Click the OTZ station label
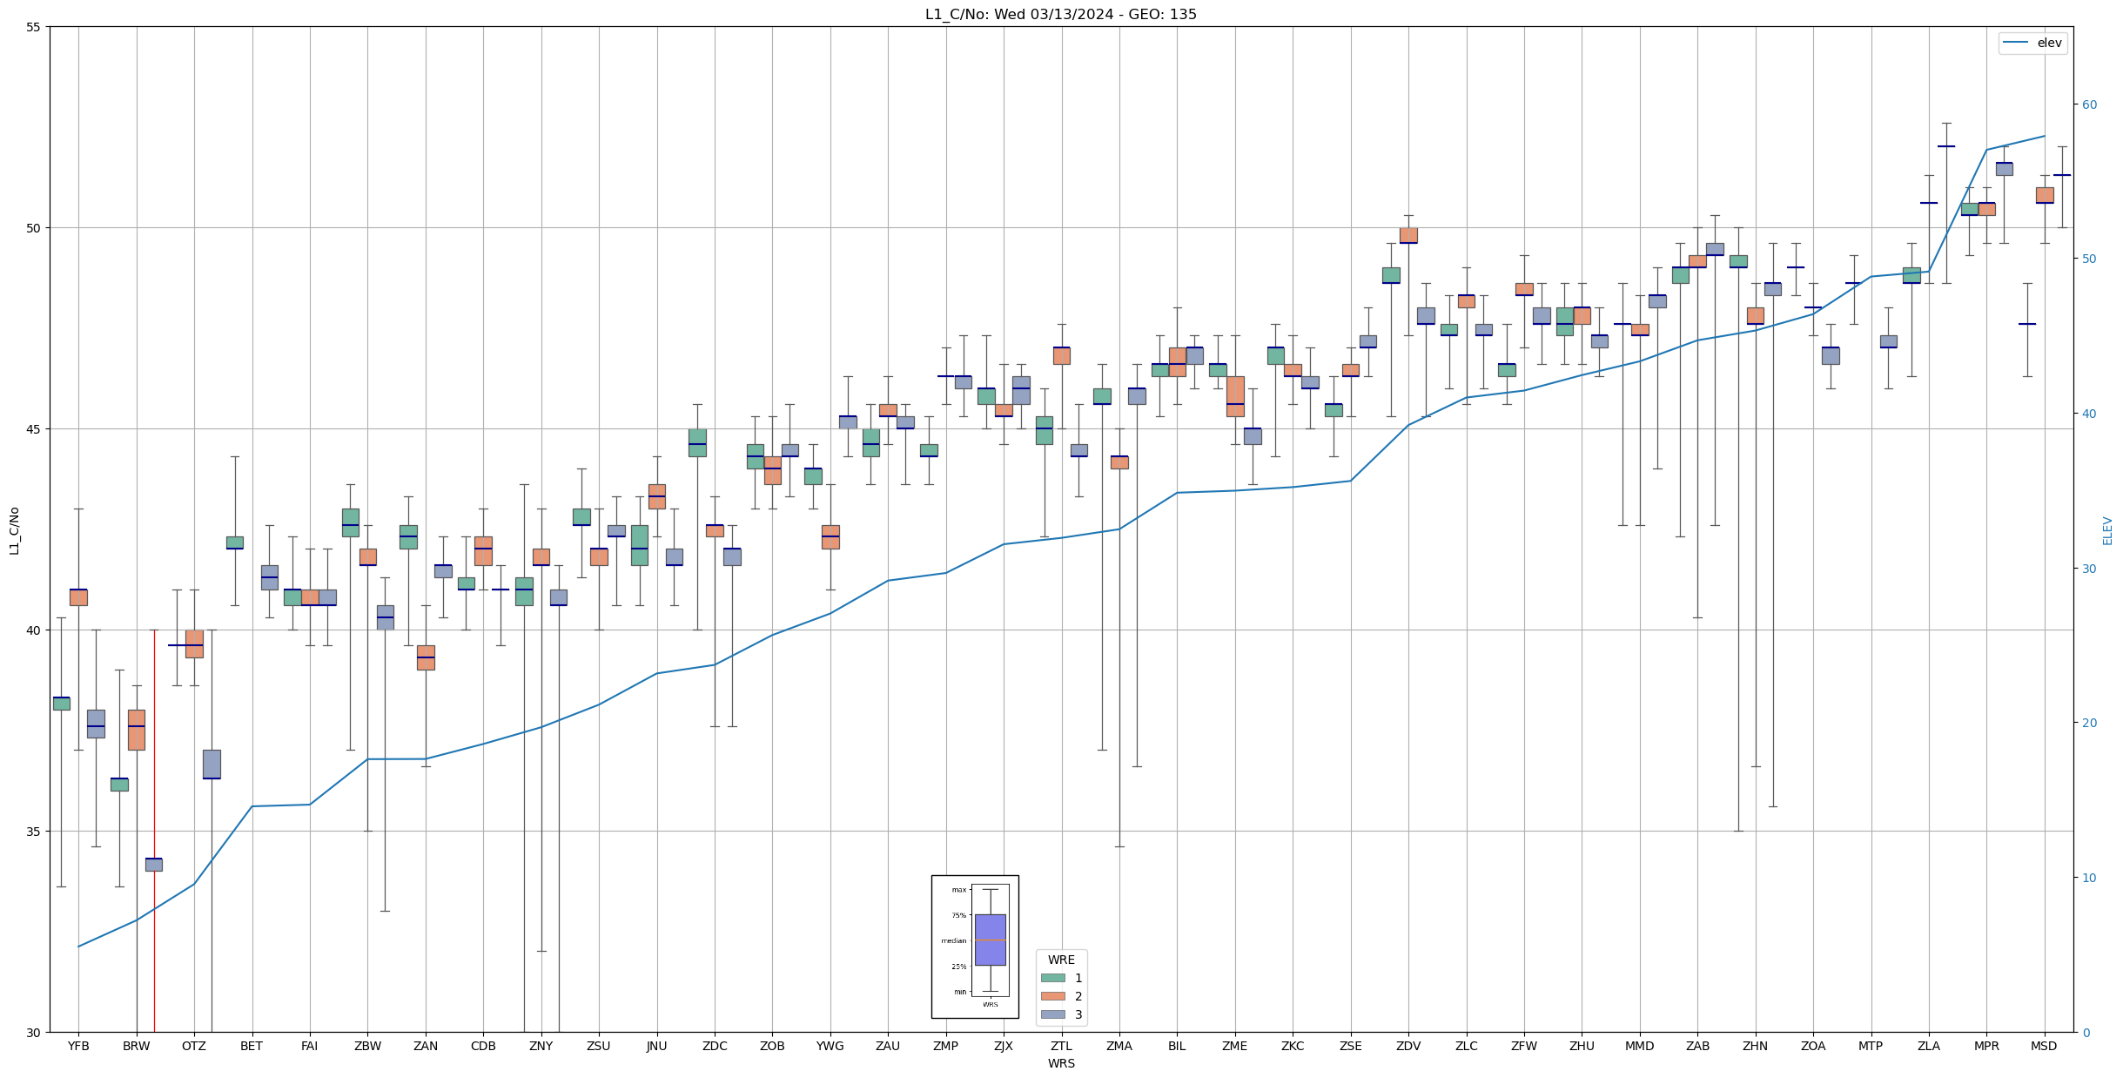The width and height of the screenshot is (2123, 1078). coord(194,1047)
